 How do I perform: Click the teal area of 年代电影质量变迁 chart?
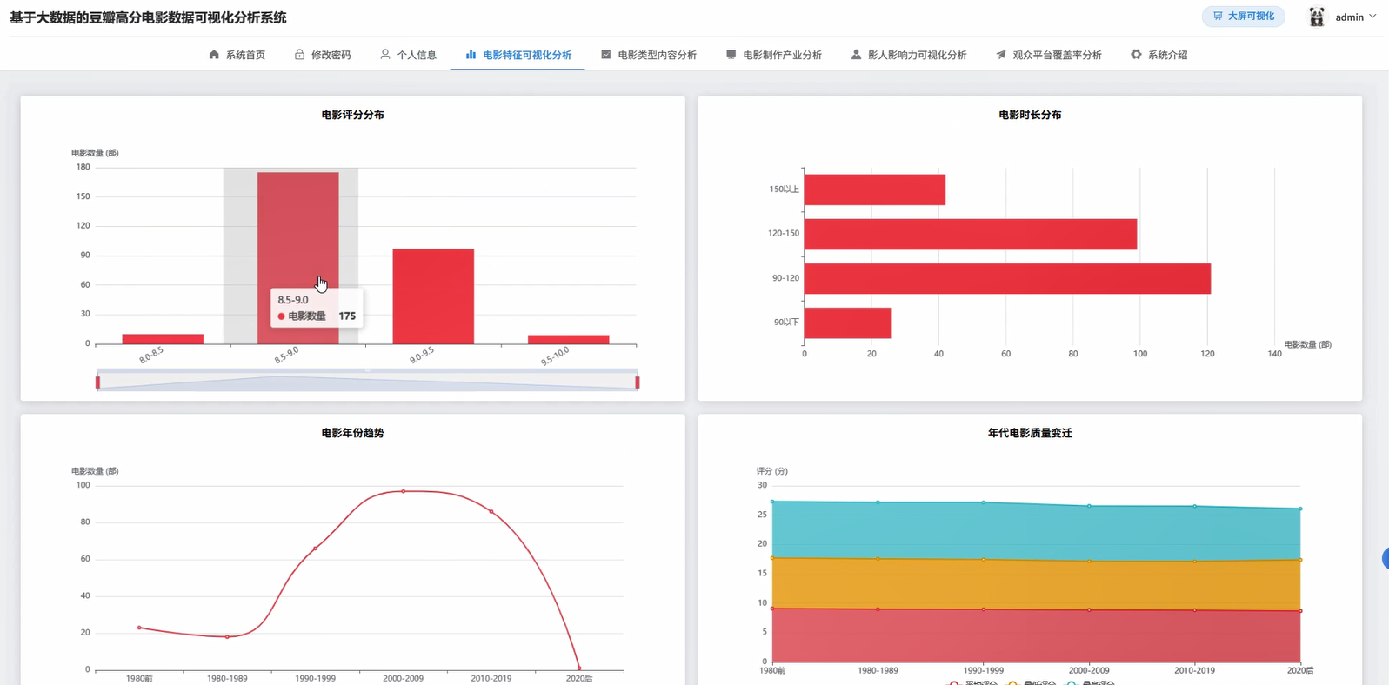1035,531
